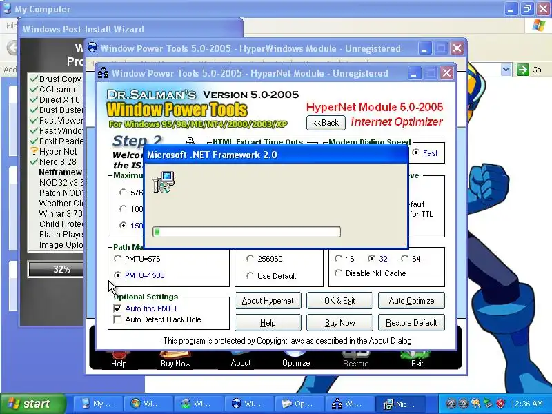This screenshot has width=552, height=414.
Task: Click the <<Back button in HyperNet
Action: [x=326, y=123]
